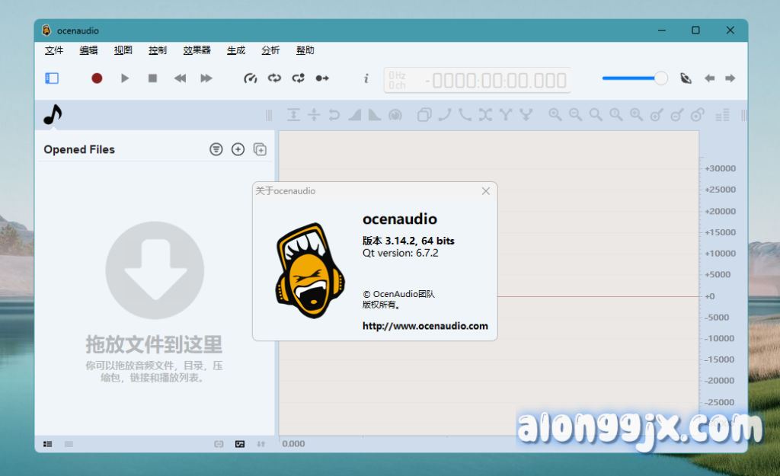Image resolution: width=780 pixels, height=476 pixels.
Task: Click the file information 'i' icon
Action: click(366, 78)
